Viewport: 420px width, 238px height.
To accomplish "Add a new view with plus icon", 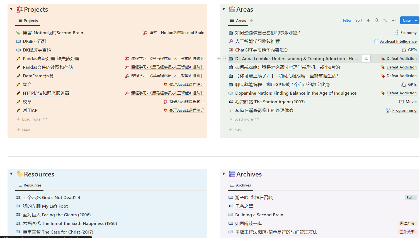I will [251, 20].
